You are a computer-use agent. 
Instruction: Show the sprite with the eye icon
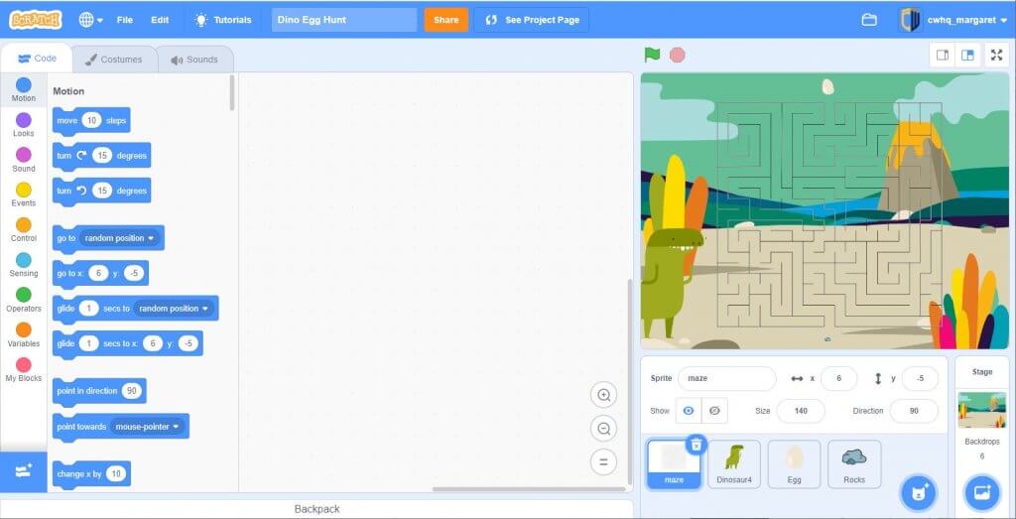(689, 411)
